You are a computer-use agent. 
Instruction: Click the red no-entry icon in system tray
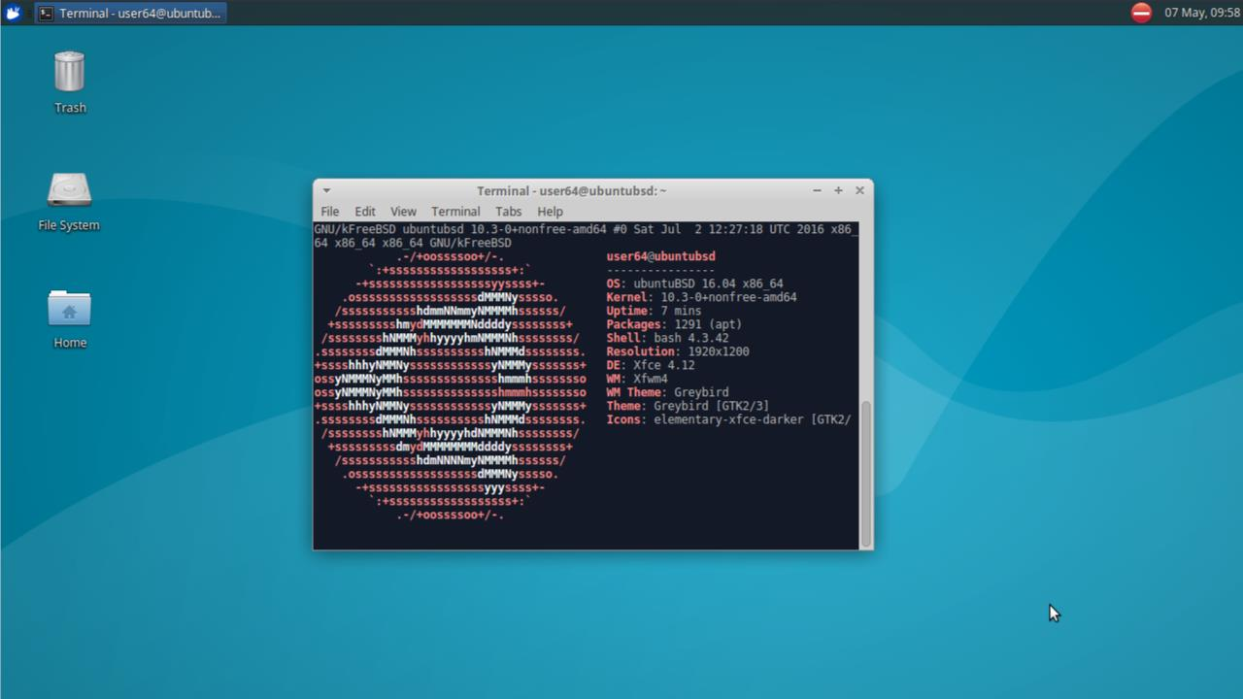pyautogui.click(x=1141, y=13)
